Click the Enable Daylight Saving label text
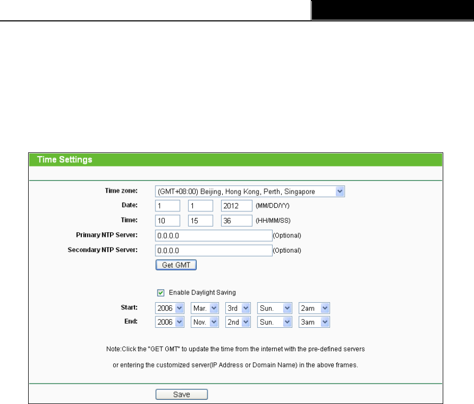 pyautogui.click(x=202, y=293)
